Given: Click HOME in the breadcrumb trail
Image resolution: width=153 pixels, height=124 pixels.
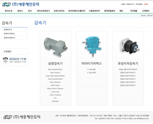Looking at the screenshot, I should (x=143, y=16).
